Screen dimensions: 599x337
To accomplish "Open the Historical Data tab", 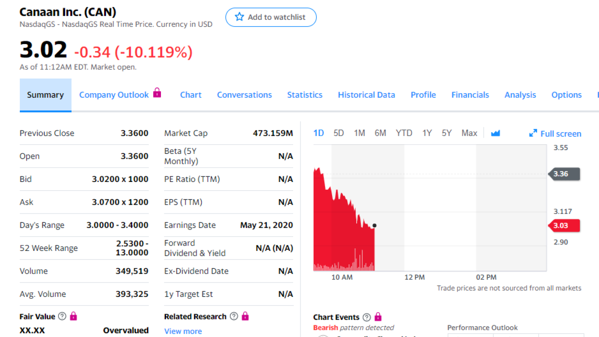I will [x=367, y=95].
